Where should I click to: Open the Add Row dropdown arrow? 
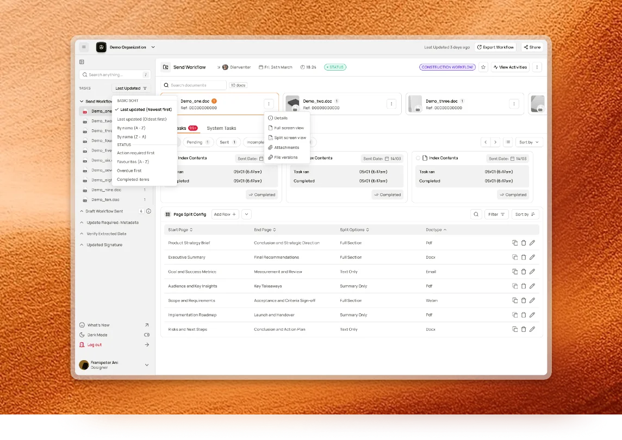pyautogui.click(x=246, y=215)
